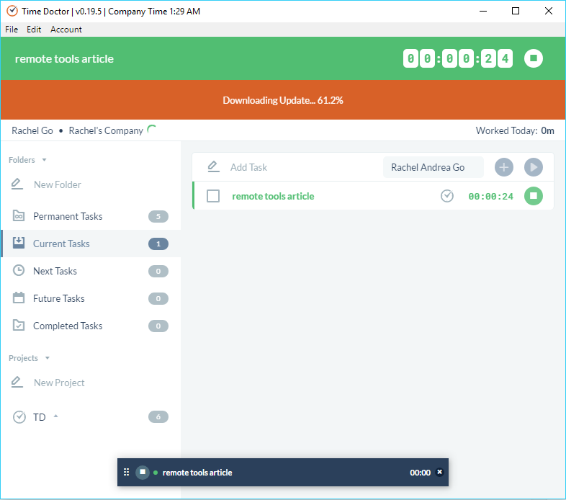Click the task row time 00:00:24
The image size is (566, 500).
pyautogui.click(x=490, y=196)
